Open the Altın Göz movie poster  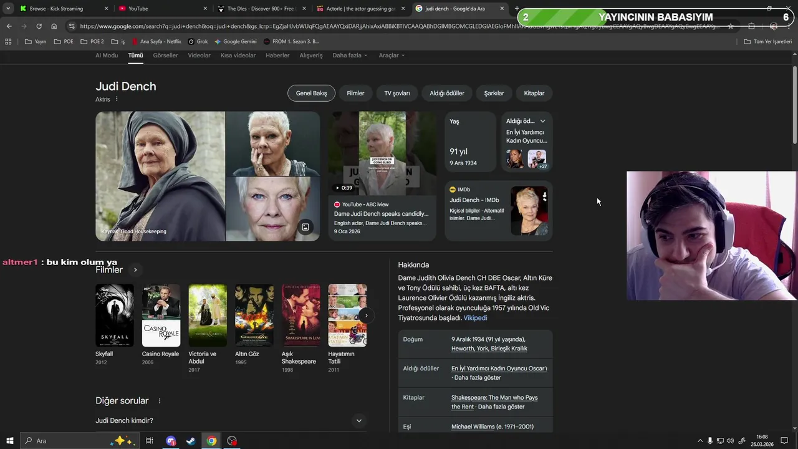click(254, 316)
